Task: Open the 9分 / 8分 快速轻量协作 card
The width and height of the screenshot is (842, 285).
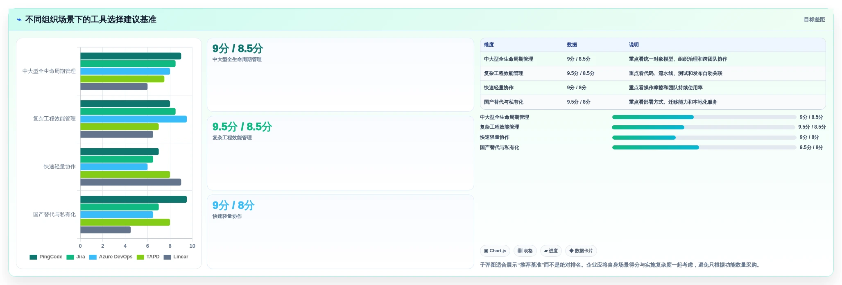Action: coord(340,232)
